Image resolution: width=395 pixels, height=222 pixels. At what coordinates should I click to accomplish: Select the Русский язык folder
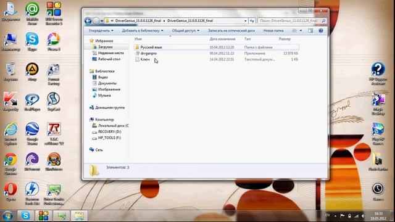tap(151, 47)
